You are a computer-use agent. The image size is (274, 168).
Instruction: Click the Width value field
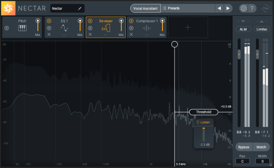(262, 161)
